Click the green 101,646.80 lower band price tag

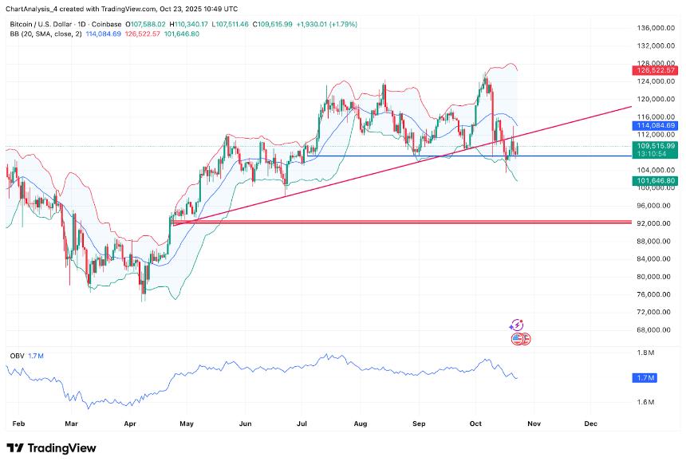click(655, 181)
